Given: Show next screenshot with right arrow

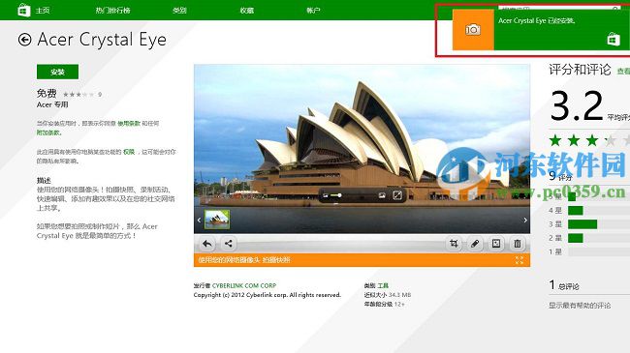Looking at the screenshot, I should click(x=525, y=220).
